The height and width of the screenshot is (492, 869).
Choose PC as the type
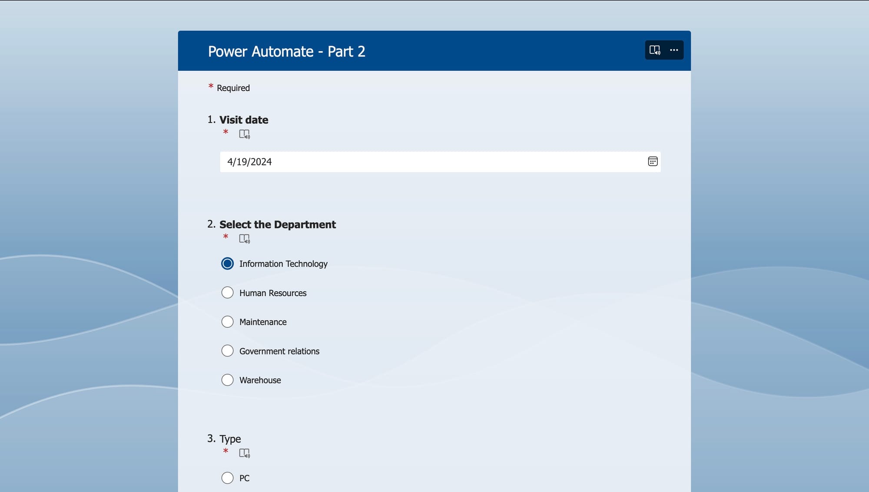pyautogui.click(x=227, y=478)
